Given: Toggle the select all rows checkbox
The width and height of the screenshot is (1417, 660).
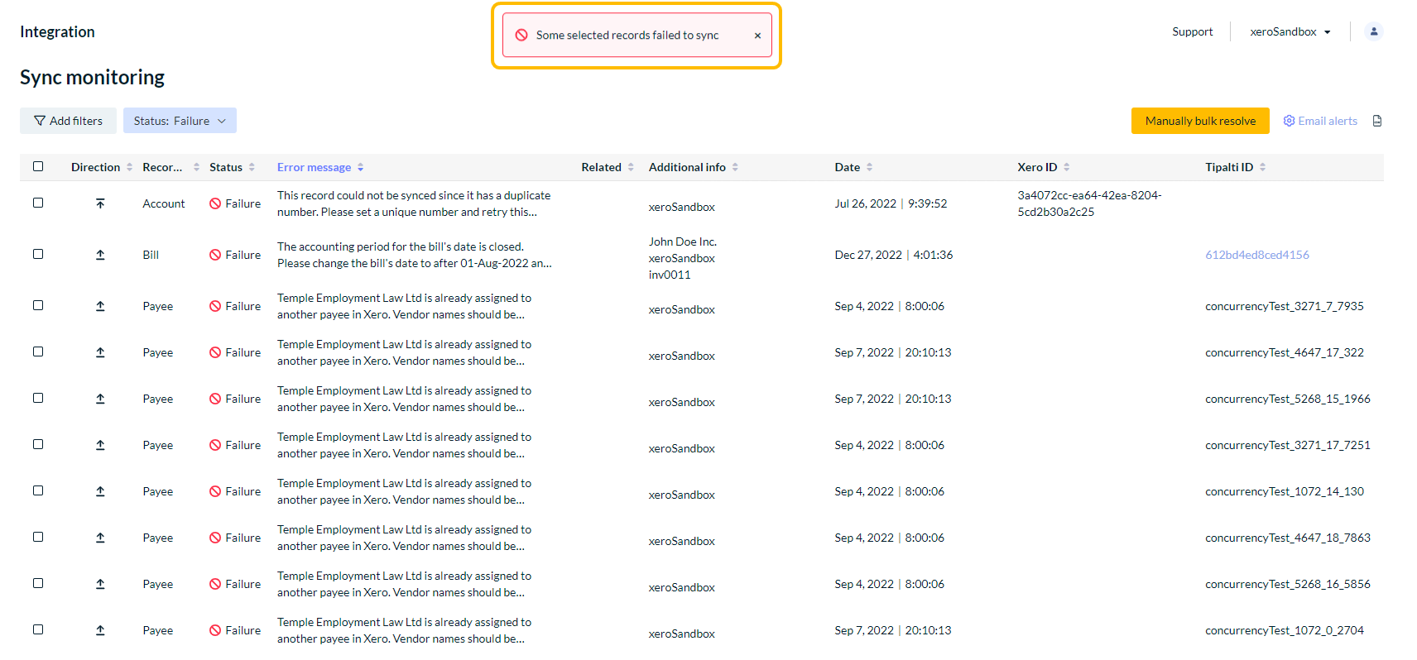Looking at the screenshot, I should [x=38, y=166].
